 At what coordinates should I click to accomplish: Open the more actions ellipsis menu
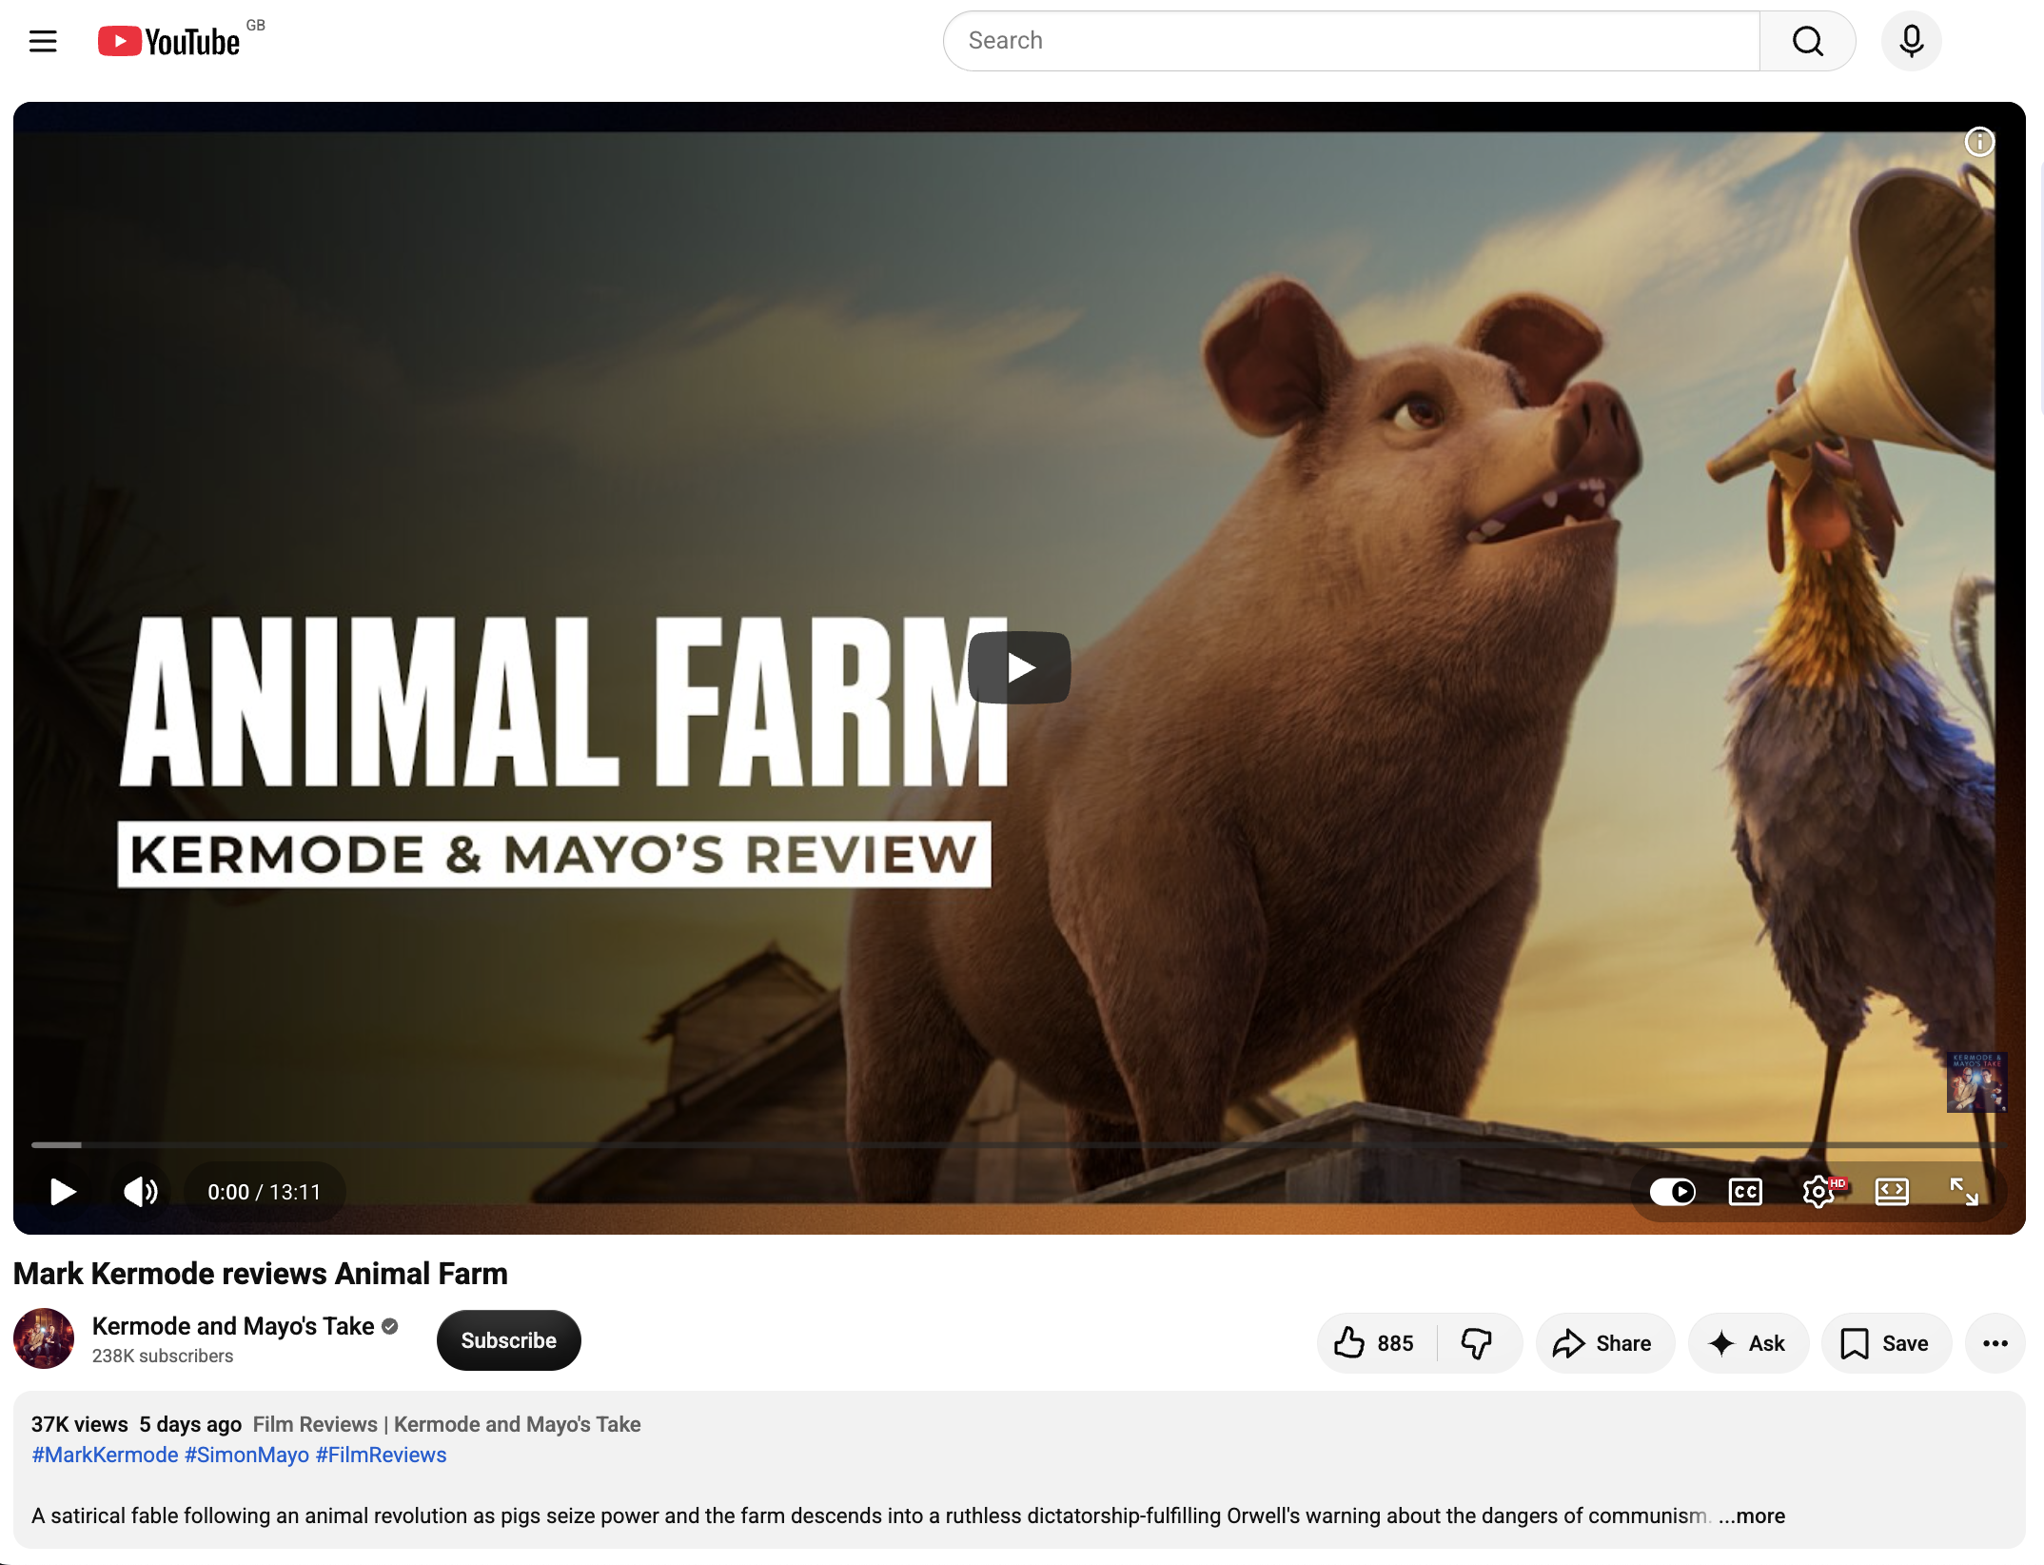pos(1995,1343)
